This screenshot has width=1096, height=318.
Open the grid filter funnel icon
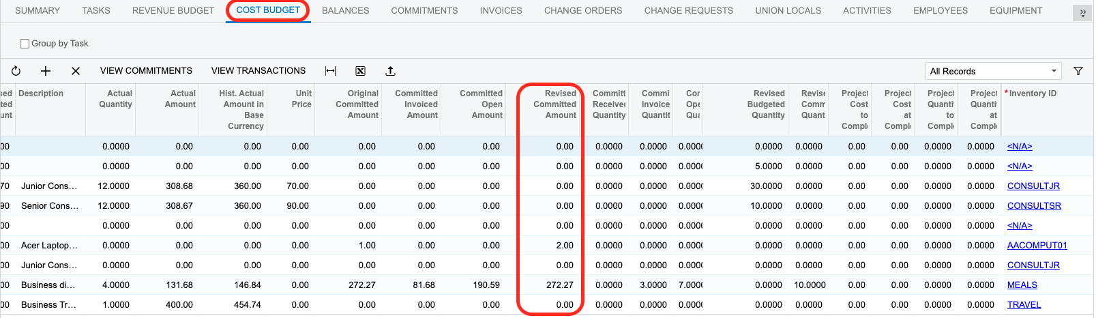1078,71
